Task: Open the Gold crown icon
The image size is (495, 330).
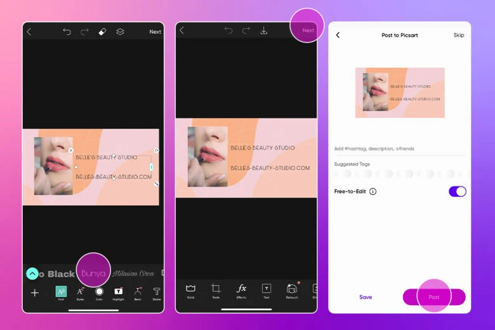Action: click(x=190, y=289)
